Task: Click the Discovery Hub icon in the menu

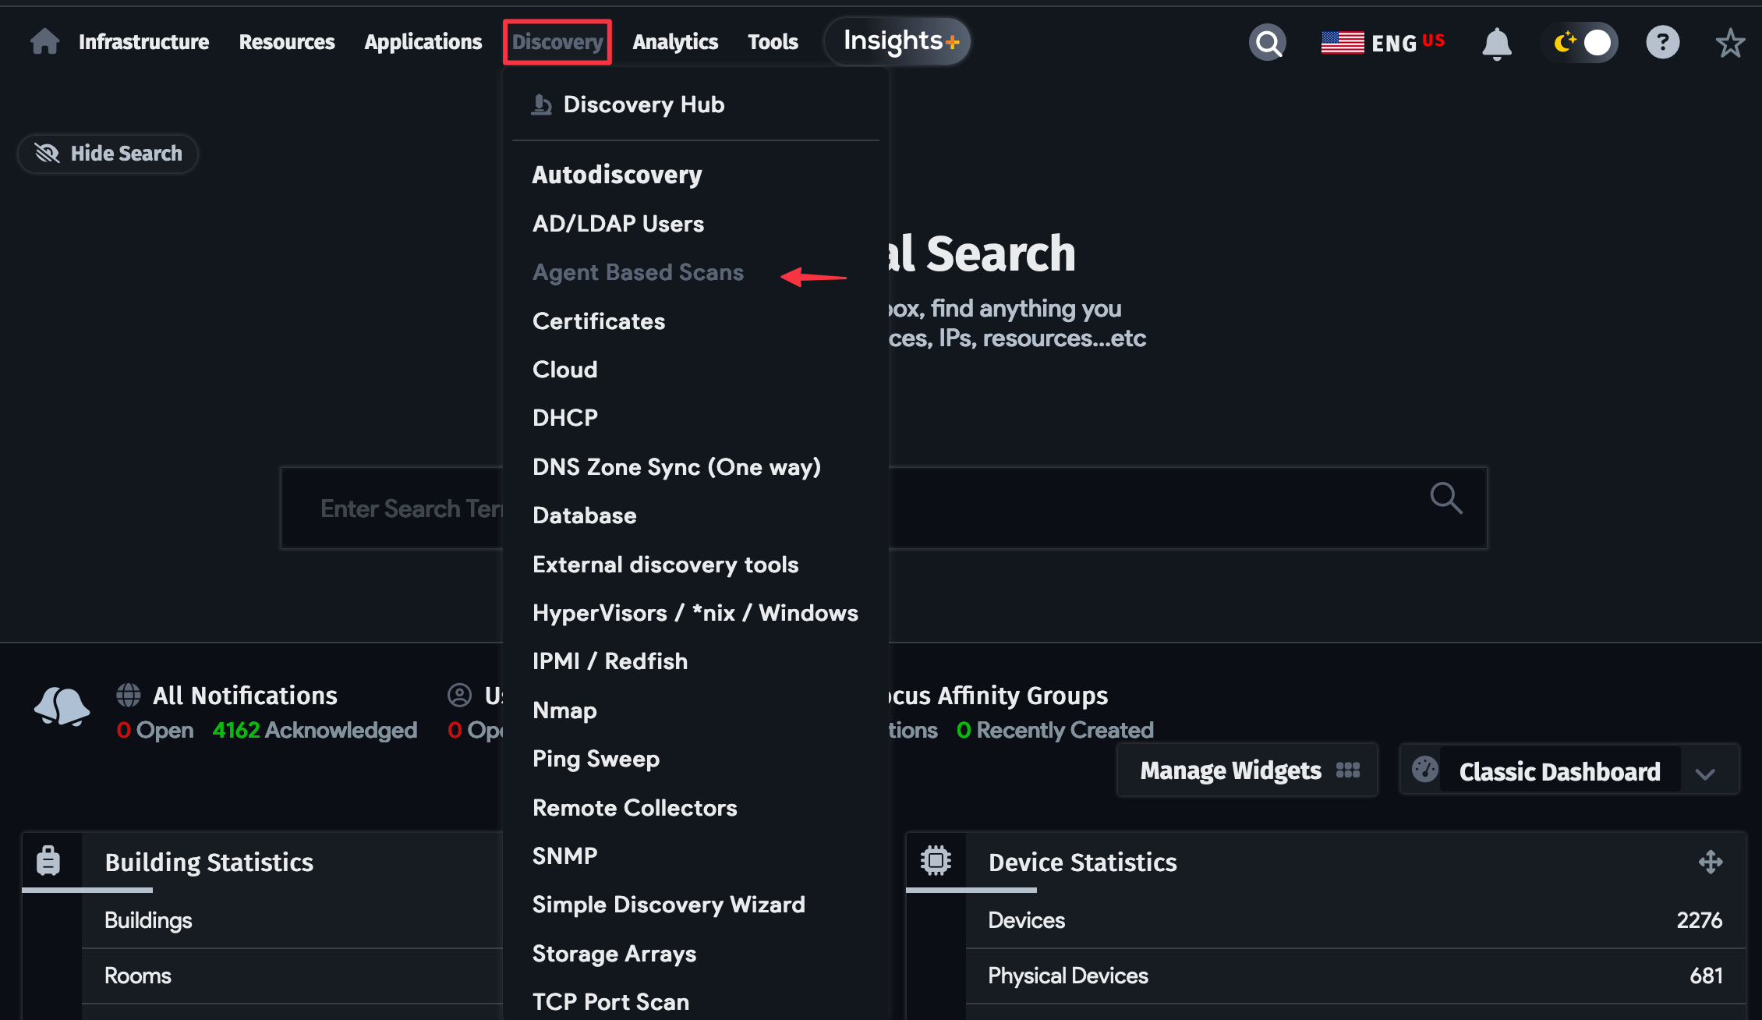Action: click(540, 104)
